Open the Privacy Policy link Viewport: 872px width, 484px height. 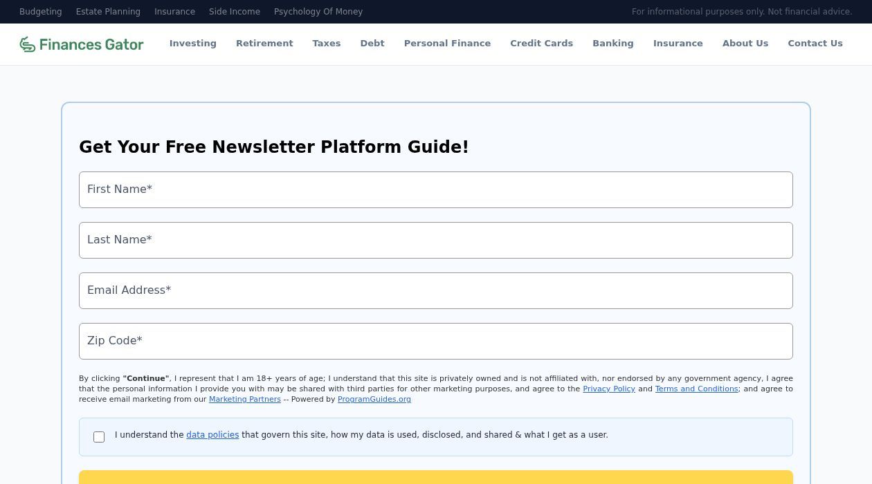pos(609,389)
